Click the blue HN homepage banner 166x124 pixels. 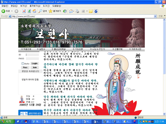pos(31,113)
